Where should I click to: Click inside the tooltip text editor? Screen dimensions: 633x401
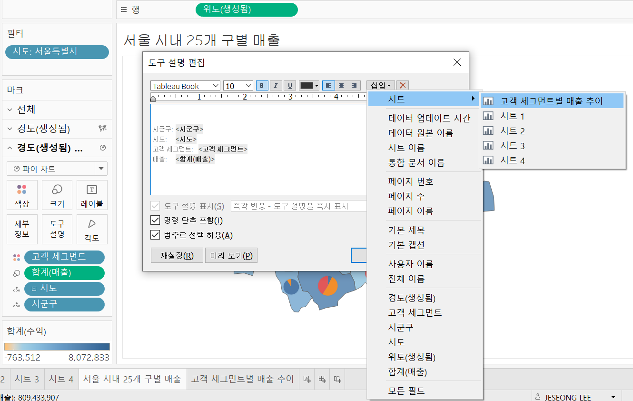tap(259, 149)
